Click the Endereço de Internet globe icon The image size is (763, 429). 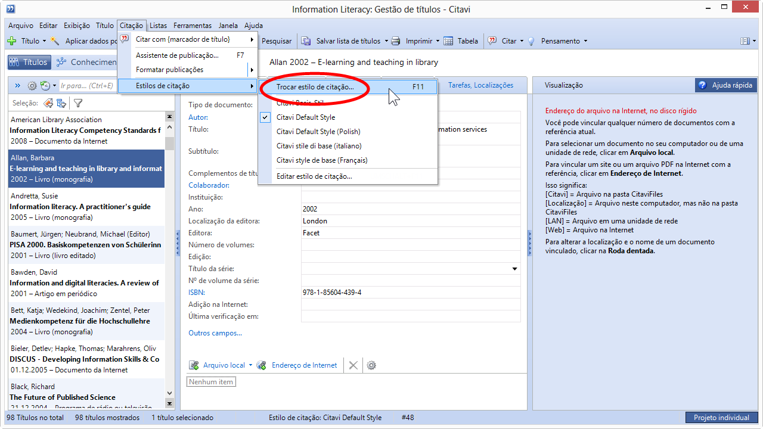coord(262,365)
